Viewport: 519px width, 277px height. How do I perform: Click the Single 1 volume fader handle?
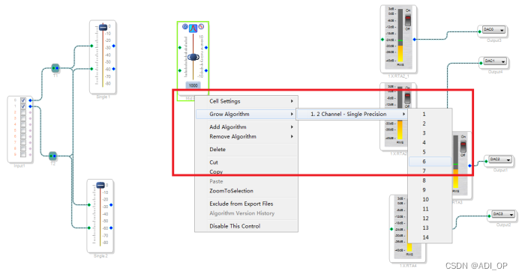pos(103,27)
